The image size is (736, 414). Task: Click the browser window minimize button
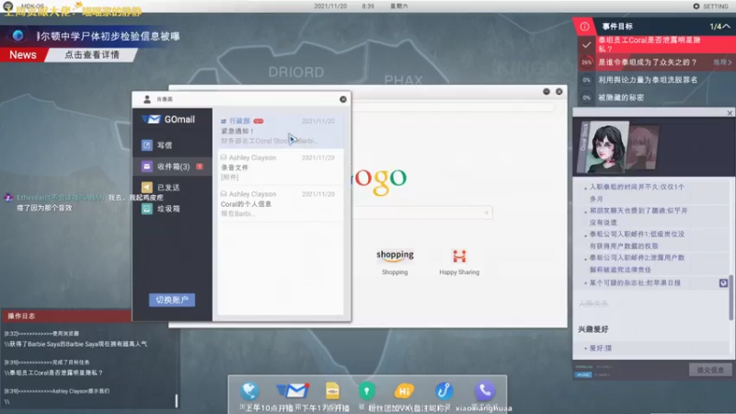coord(546,91)
